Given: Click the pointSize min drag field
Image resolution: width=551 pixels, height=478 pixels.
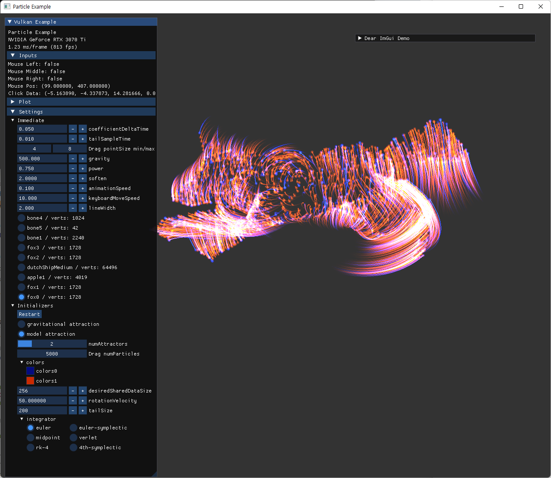Looking at the screenshot, I should coord(34,149).
